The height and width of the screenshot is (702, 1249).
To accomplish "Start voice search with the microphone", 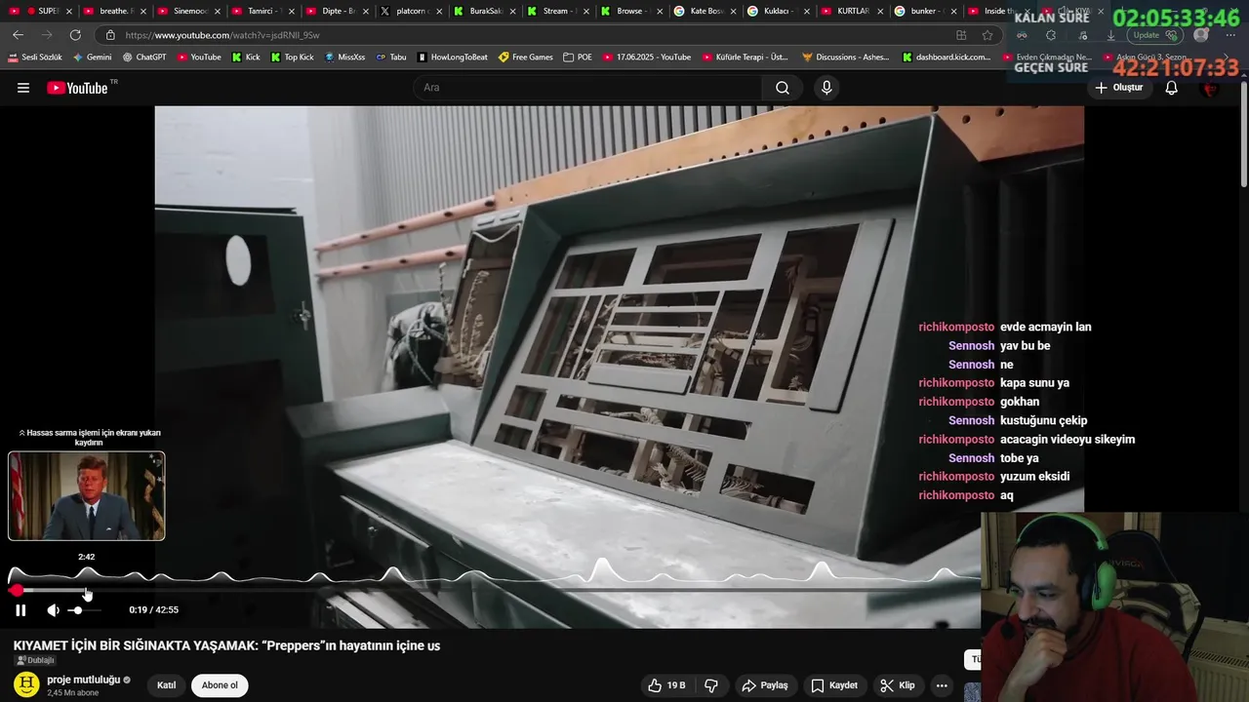I will pyautogui.click(x=826, y=88).
